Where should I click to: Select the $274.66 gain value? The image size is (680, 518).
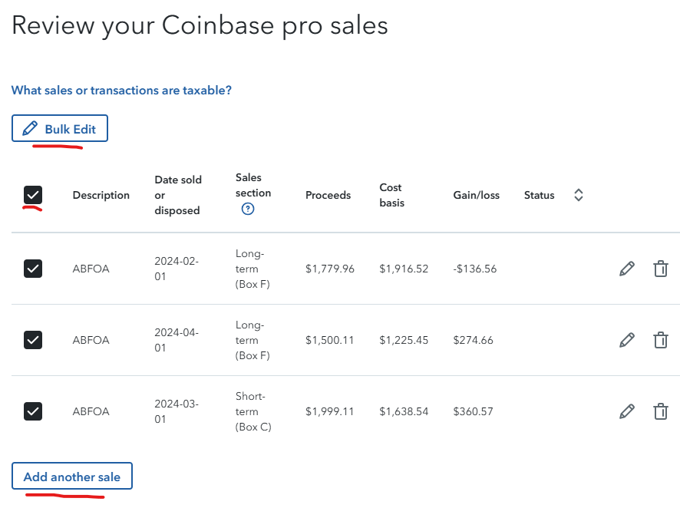(x=473, y=340)
